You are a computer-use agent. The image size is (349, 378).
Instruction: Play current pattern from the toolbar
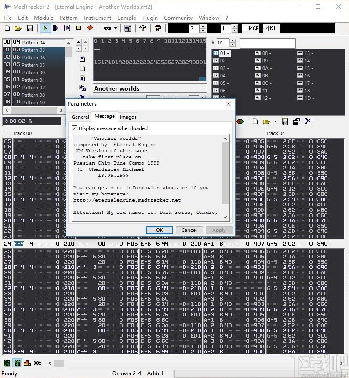[x=56, y=29]
